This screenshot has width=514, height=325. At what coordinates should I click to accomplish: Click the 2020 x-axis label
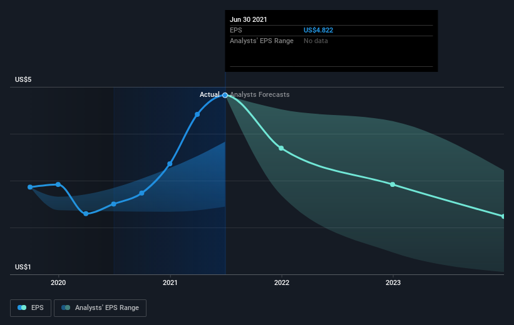click(x=58, y=282)
